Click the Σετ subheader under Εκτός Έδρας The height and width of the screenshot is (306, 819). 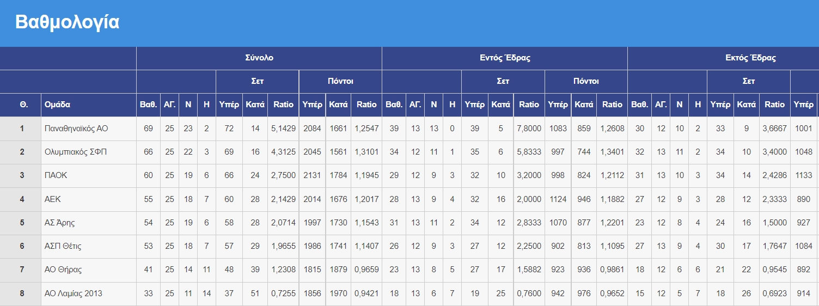point(749,81)
